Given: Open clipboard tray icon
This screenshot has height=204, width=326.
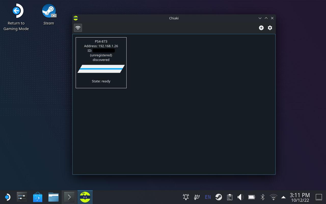Looking at the screenshot, I should tap(229, 197).
